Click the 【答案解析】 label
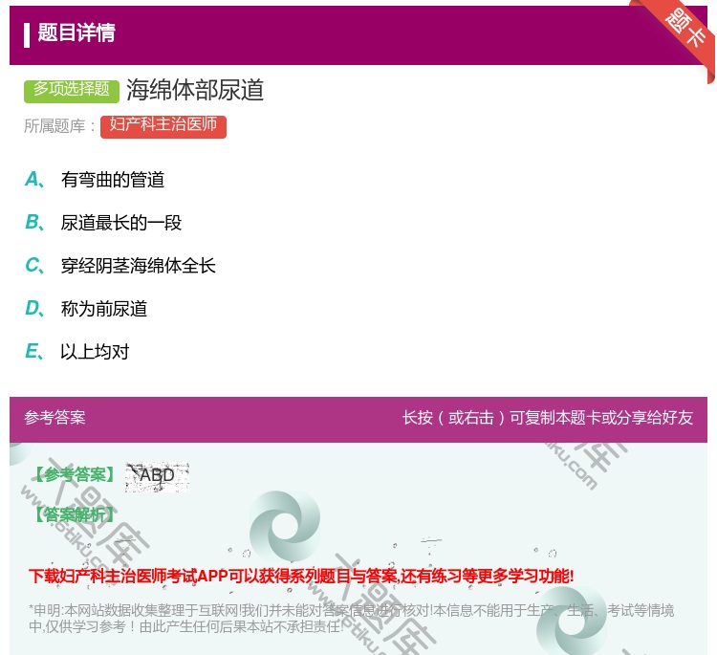 [75, 515]
